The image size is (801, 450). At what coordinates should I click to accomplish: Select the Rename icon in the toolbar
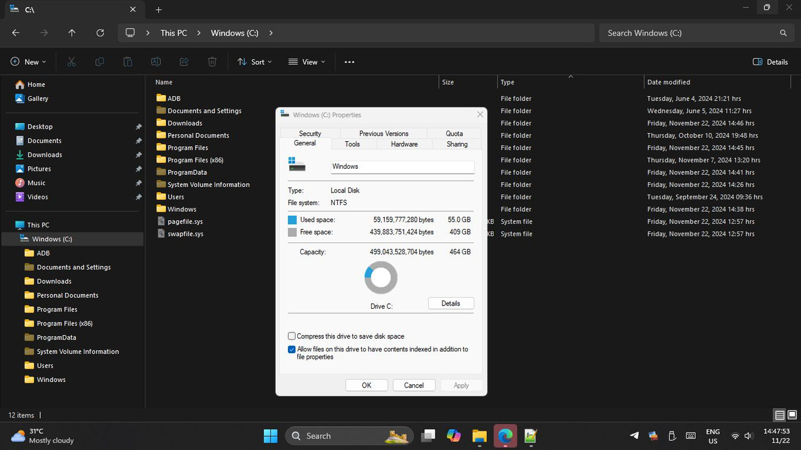[156, 61]
